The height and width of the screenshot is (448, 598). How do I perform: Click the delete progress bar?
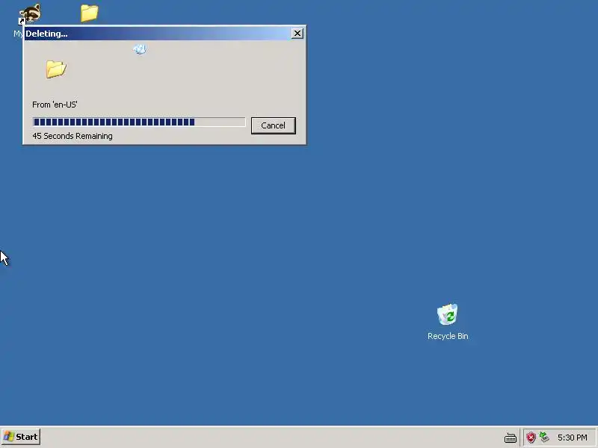pos(139,122)
